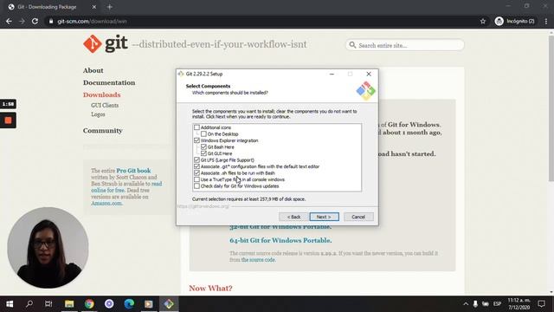Click the microphone tray icon

(475, 304)
